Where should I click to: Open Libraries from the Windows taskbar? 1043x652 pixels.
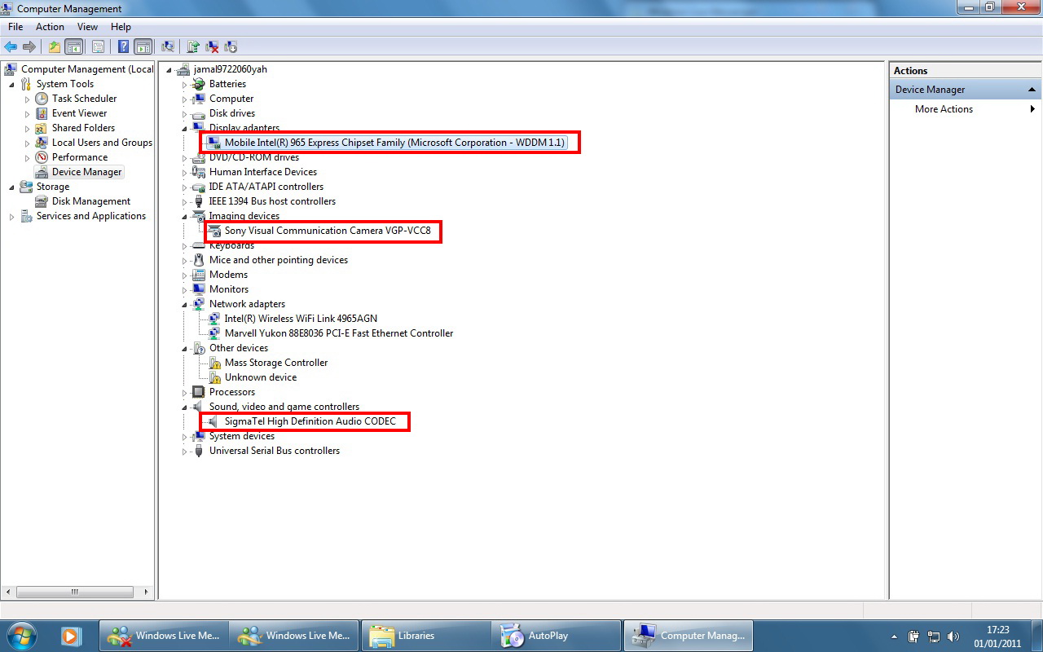416,636
